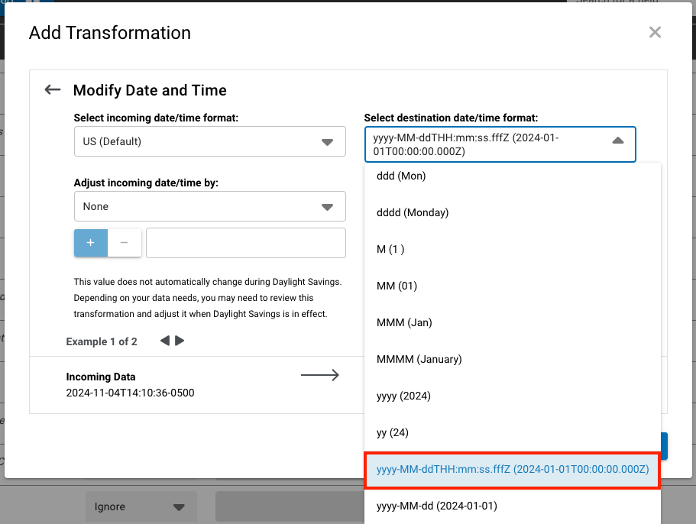Viewport: 696px width, 524px height.
Task: Click the transformation direction arrow near Incoming Data
Action: click(319, 374)
